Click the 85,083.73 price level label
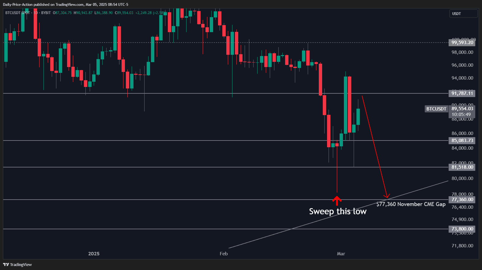482x270 pixels. (462, 141)
